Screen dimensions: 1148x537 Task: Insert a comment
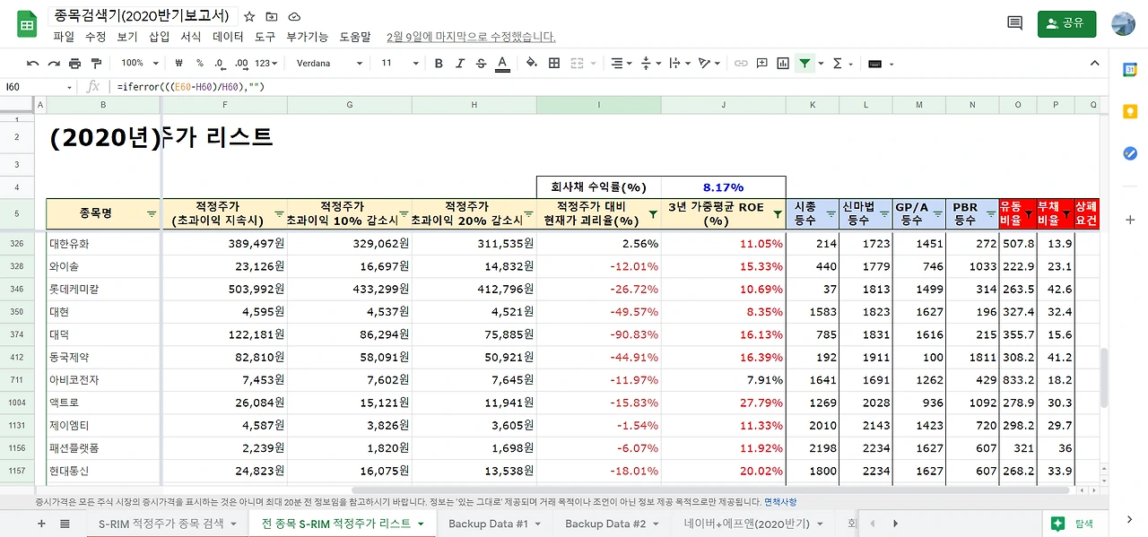coord(761,64)
